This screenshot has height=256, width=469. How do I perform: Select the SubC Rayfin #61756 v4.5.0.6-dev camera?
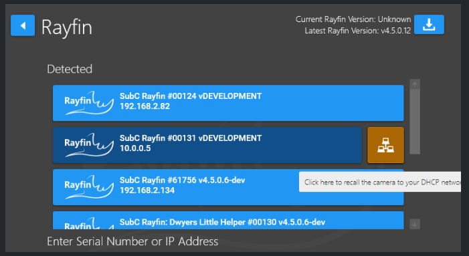coord(228,187)
